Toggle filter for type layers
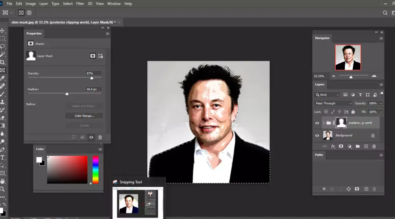 (x=360, y=95)
